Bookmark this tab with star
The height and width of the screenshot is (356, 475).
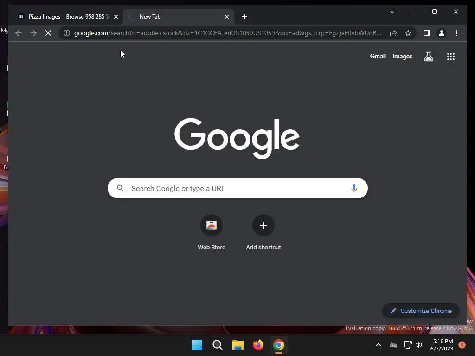[408, 33]
